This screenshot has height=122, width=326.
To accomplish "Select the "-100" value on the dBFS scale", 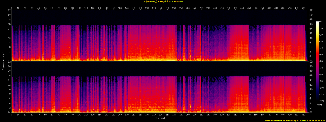I will [322, 88].
